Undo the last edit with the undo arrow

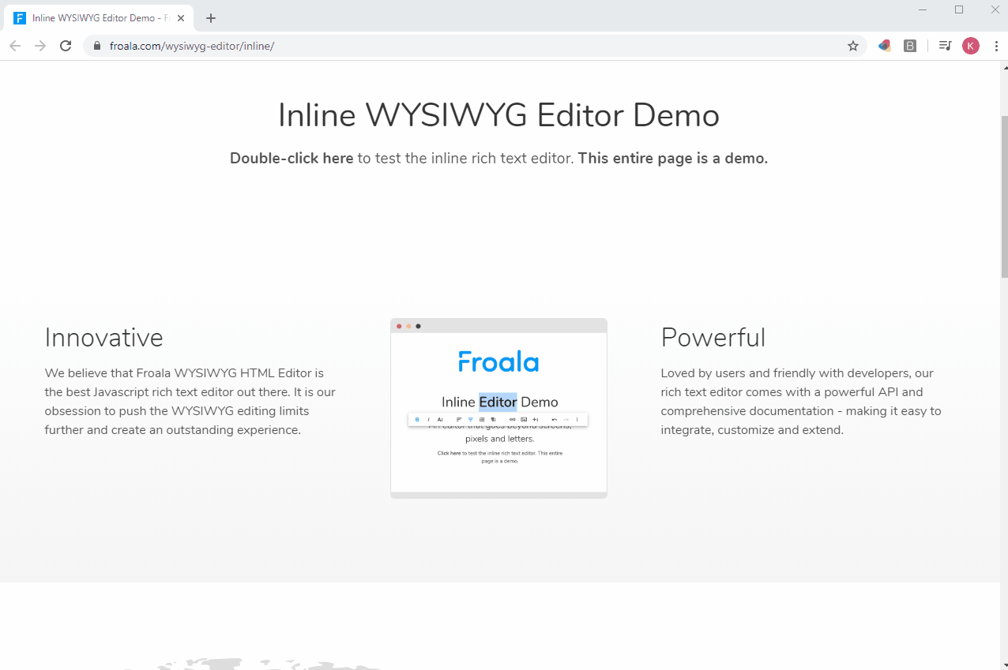[x=555, y=419]
